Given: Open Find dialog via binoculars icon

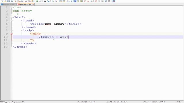Looking at the screenshot, I should click(45, 1).
